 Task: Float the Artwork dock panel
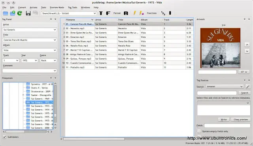click(245, 19)
